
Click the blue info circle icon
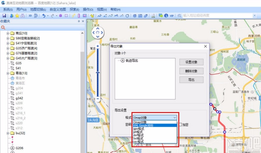pos(166,16)
